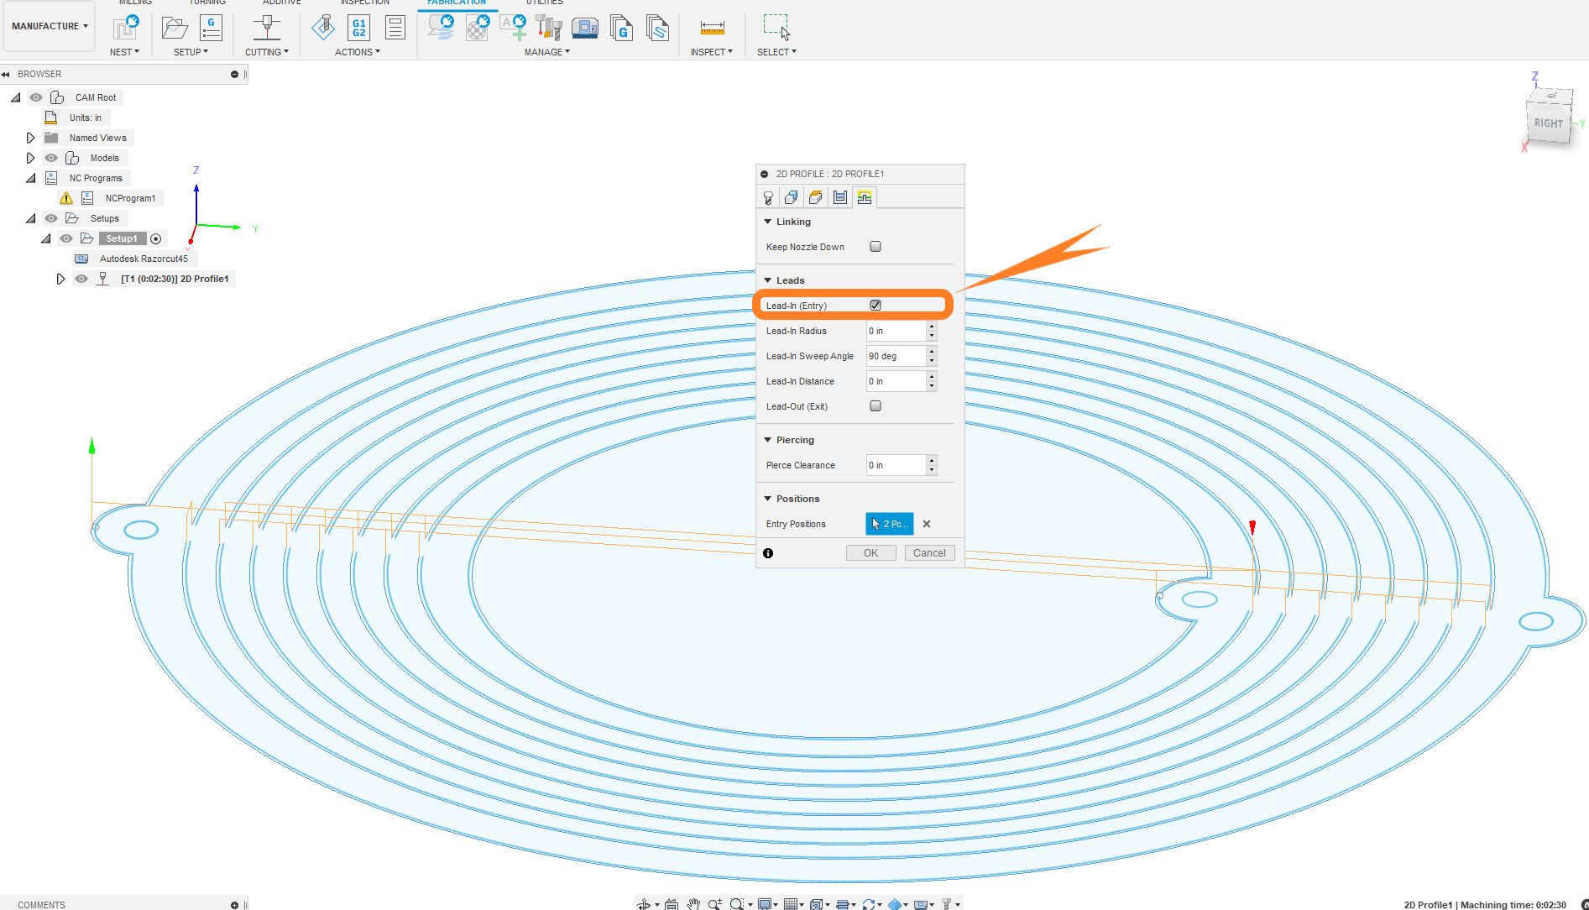Viewport: 1589px width, 910px height.
Task: Select the Measure ruler icon
Action: pos(712,28)
